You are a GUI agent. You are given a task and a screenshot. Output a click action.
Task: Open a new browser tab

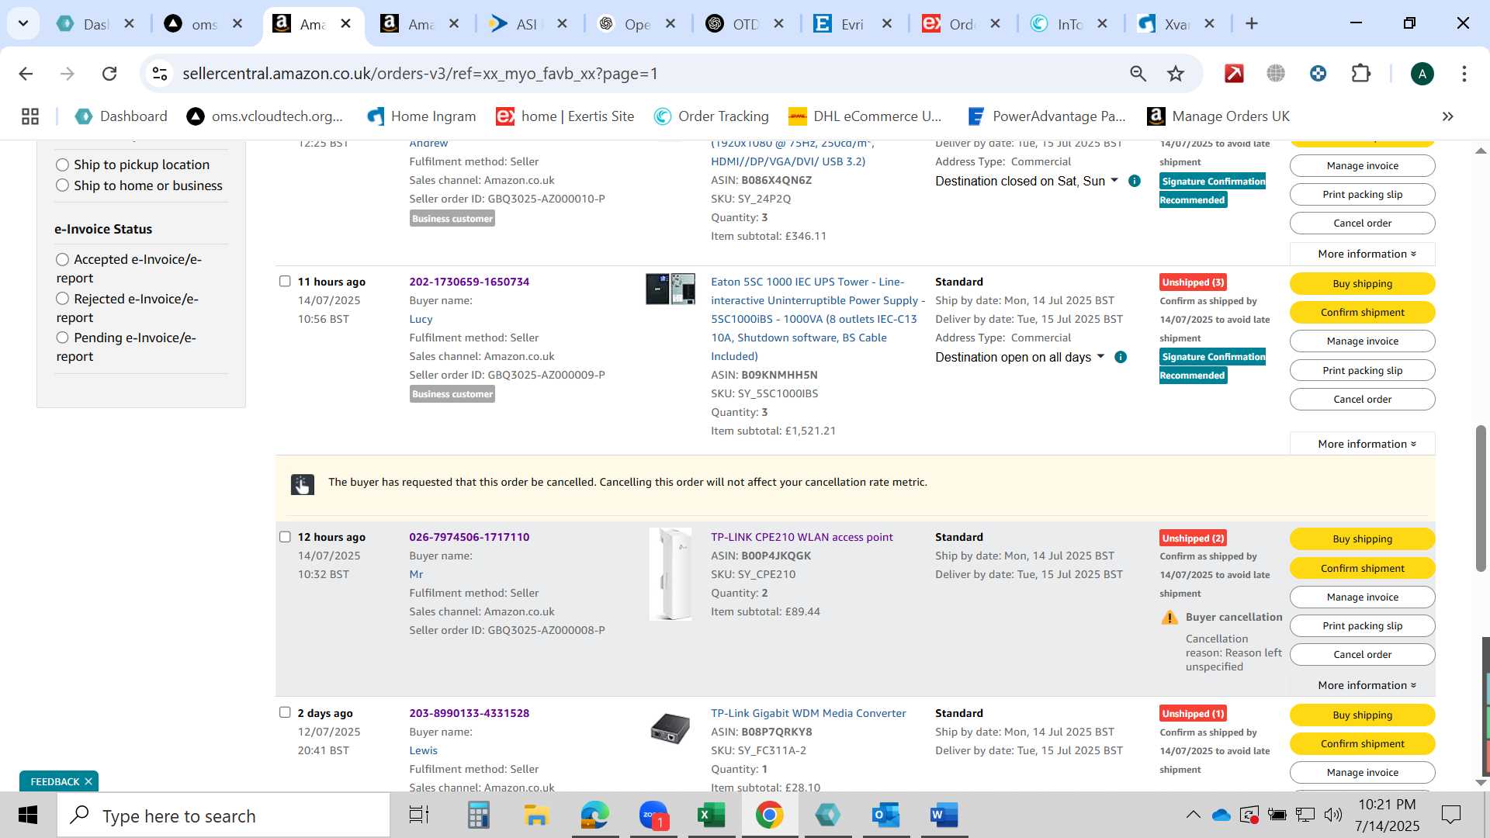click(1251, 24)
